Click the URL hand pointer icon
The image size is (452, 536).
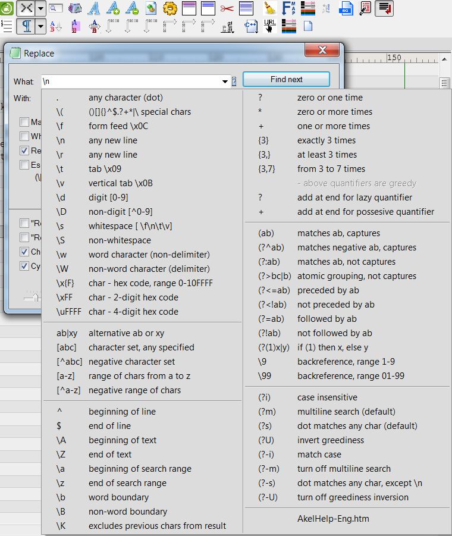click(270, 26)
